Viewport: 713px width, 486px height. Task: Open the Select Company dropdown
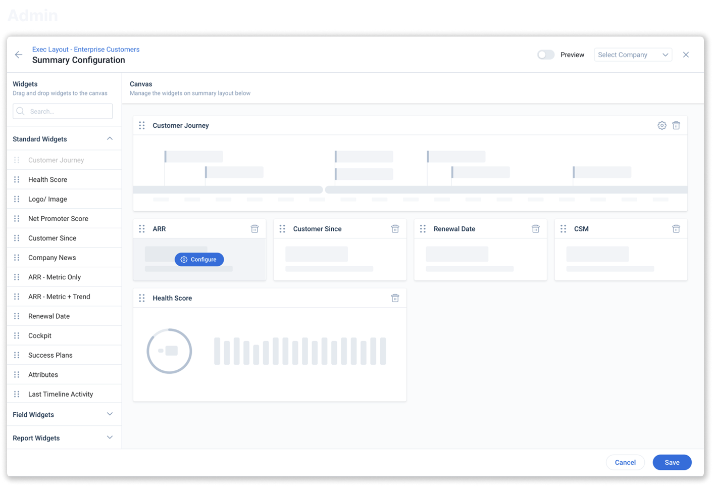tap(633, 55)
